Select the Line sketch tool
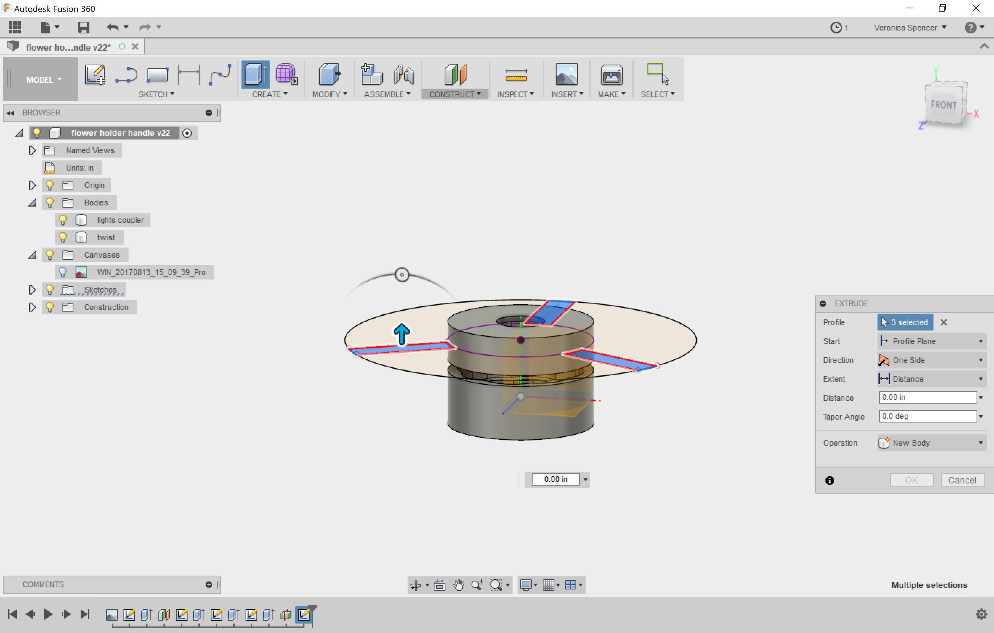This screenshot has height=633, width=994. click(126, 75)
